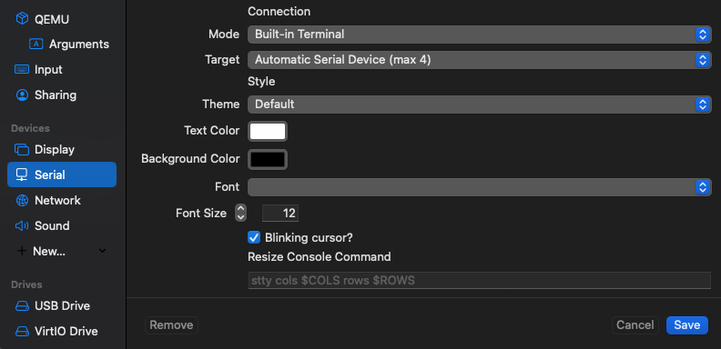The image size is (721, 349).
Task: Open the Theme dropdown (Default)
Action: [x=480, y=105]
